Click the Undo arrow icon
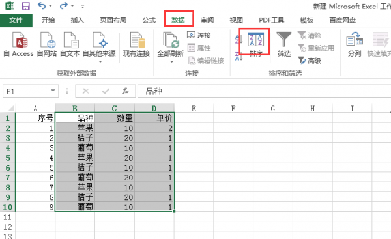Screen dimensions: 391x239 42,5
